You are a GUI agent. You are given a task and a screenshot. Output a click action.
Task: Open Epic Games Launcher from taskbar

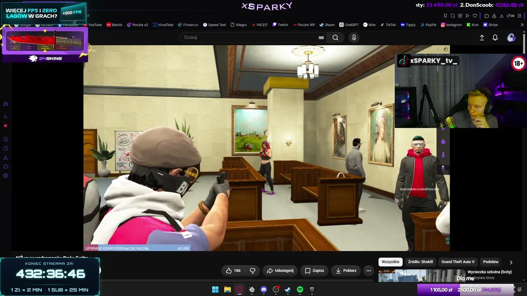312,289
